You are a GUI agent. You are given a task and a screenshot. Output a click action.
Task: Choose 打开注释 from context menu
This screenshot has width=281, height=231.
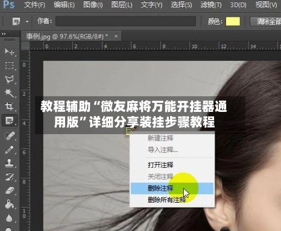point(160,165)
